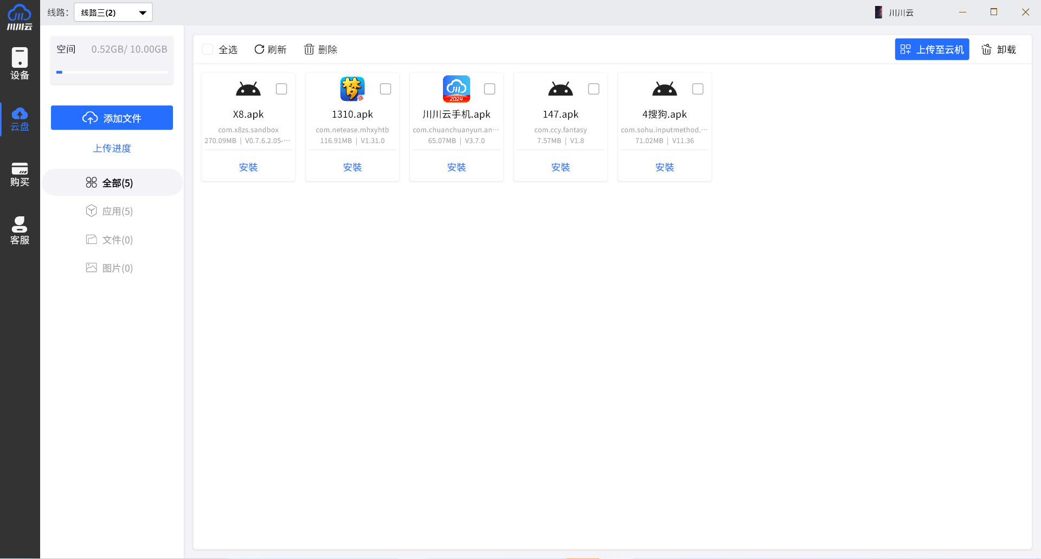Screen dimensions: 1041x559
Task: Open the 上传进度 upload progress link
Action: coord(112,148)
